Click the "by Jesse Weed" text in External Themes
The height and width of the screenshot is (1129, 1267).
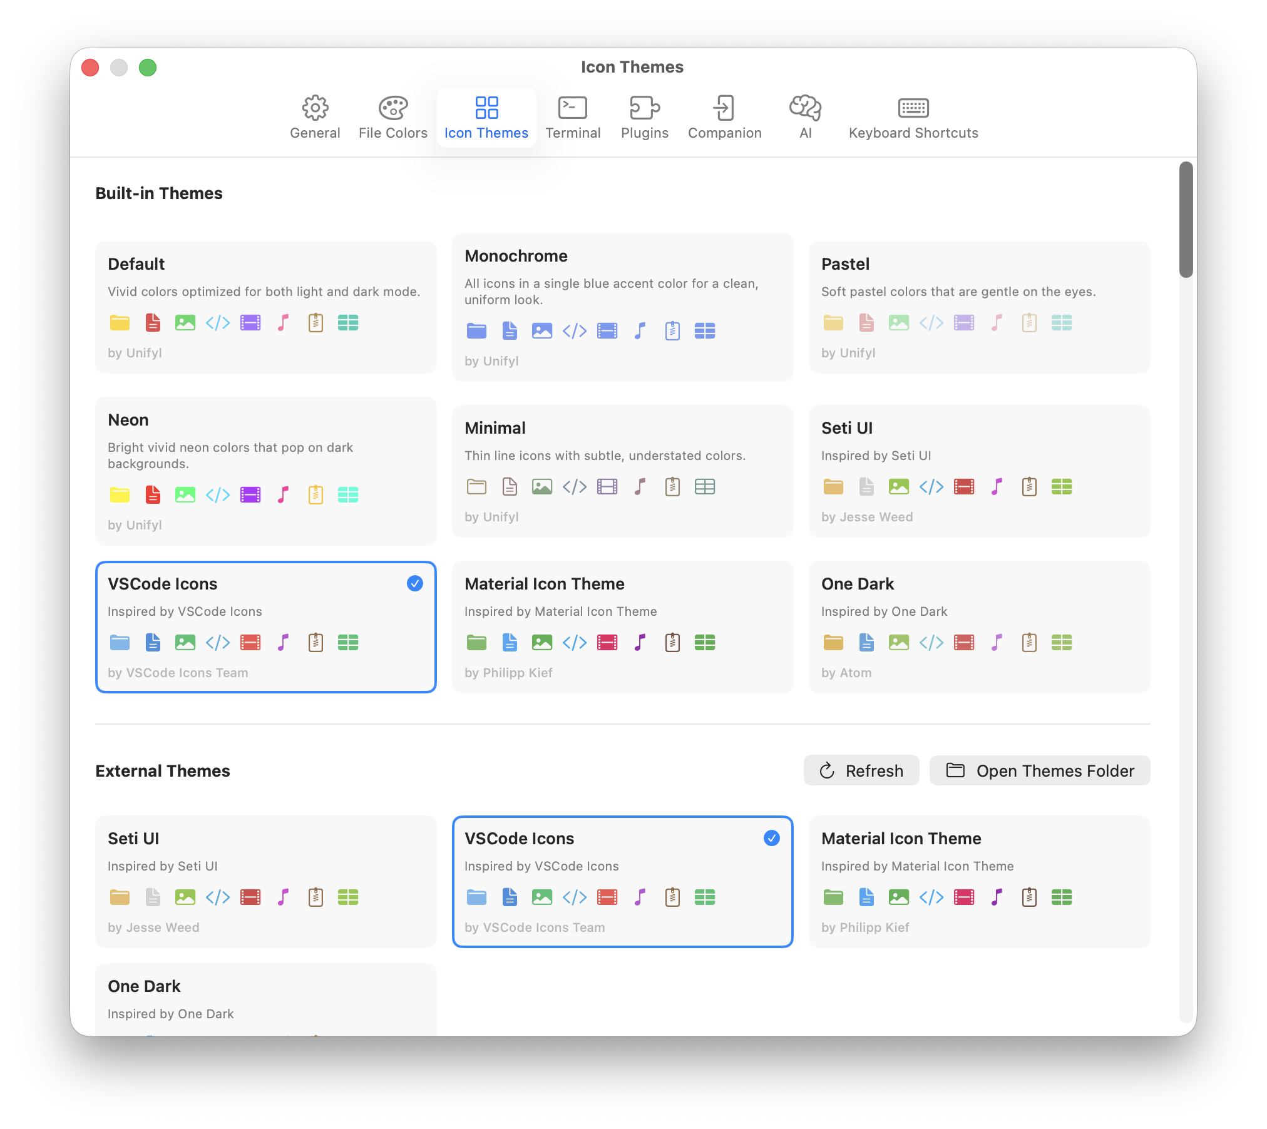click(x=153, y=927)
